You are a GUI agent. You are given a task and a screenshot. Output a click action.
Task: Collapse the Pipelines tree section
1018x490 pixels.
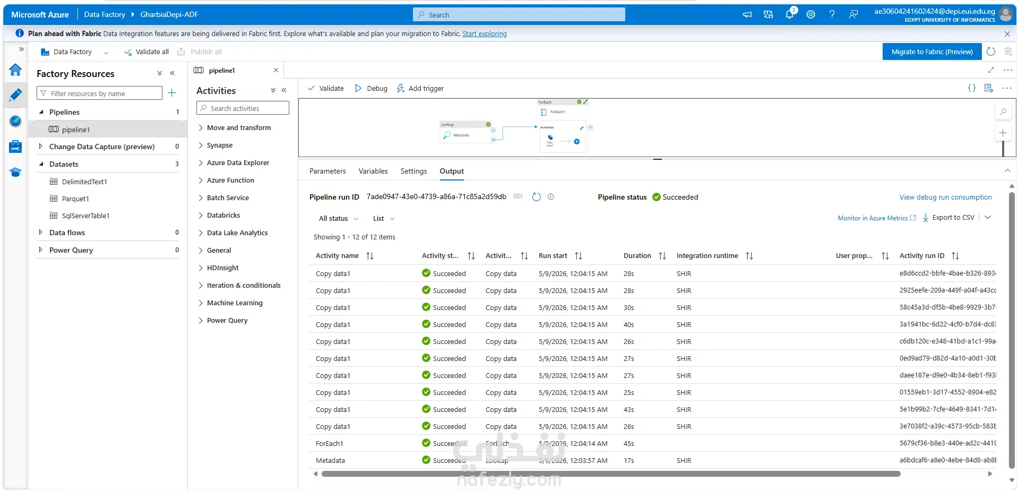point(41,112)
